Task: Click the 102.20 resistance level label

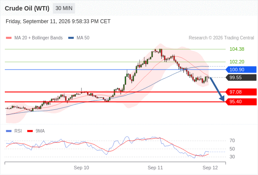Action: click(237, 62)
